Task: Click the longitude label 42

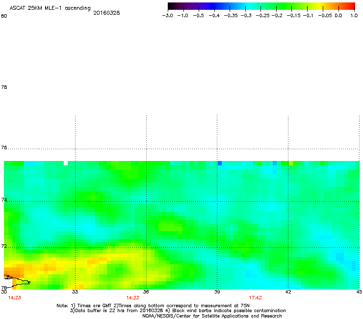Action: coord(288,292)
